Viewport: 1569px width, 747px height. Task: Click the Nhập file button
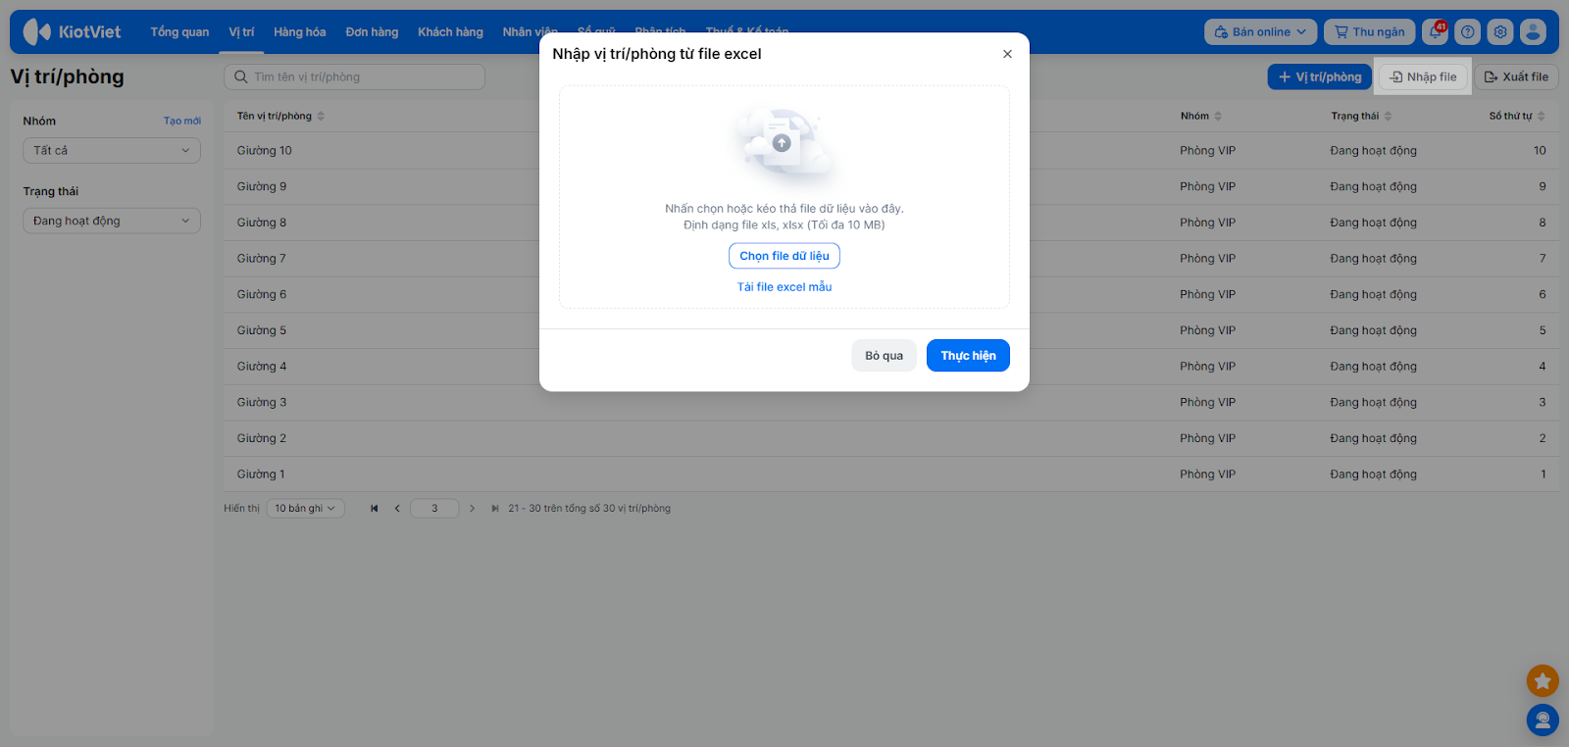(x=1423, y=76)
